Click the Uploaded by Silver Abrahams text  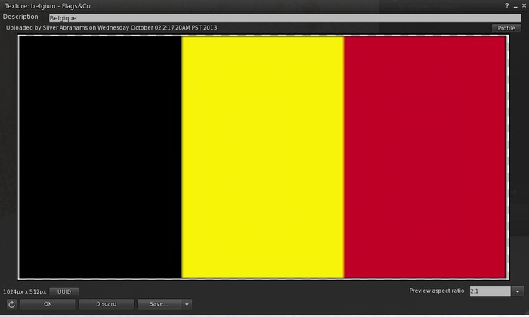coord(112,28)
